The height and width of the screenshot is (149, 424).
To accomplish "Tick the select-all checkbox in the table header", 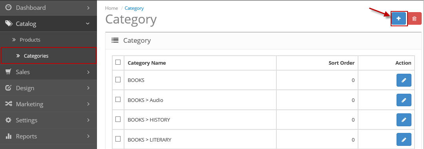I will pyautogui.click(x=118, y=62).
